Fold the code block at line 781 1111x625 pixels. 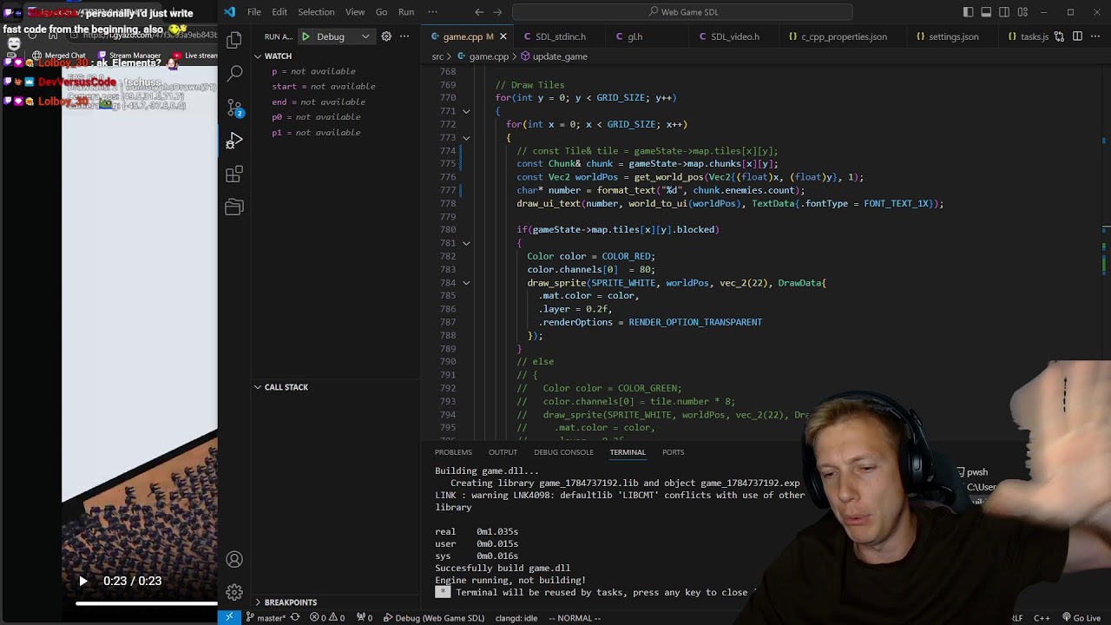(466, 243)
